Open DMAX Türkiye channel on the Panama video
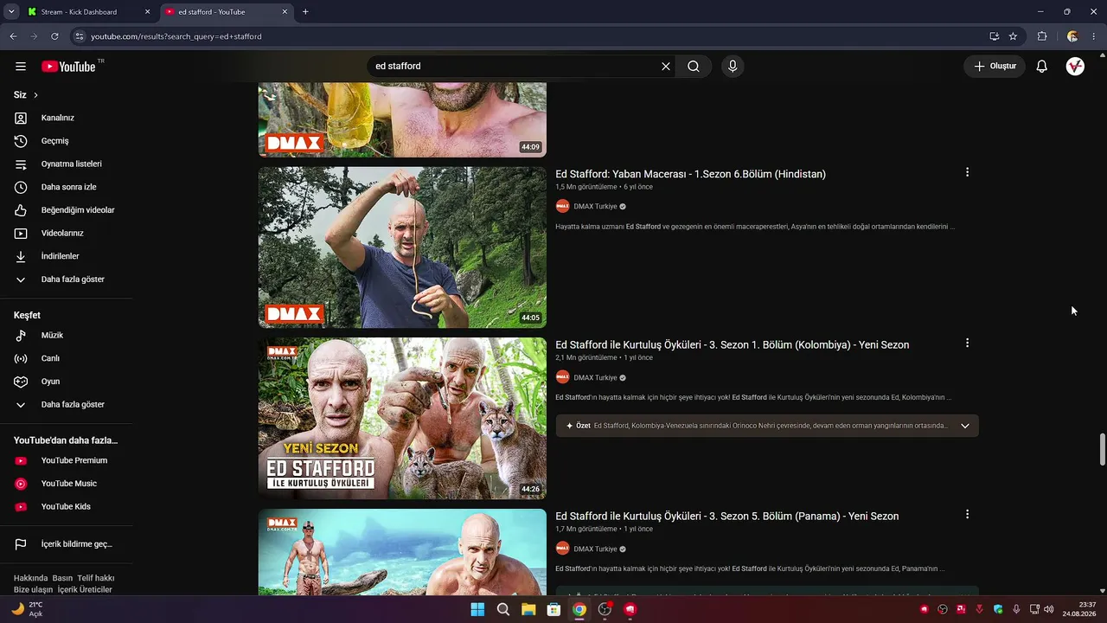The height and width of the screenshot is (623, 1107). 595,549
